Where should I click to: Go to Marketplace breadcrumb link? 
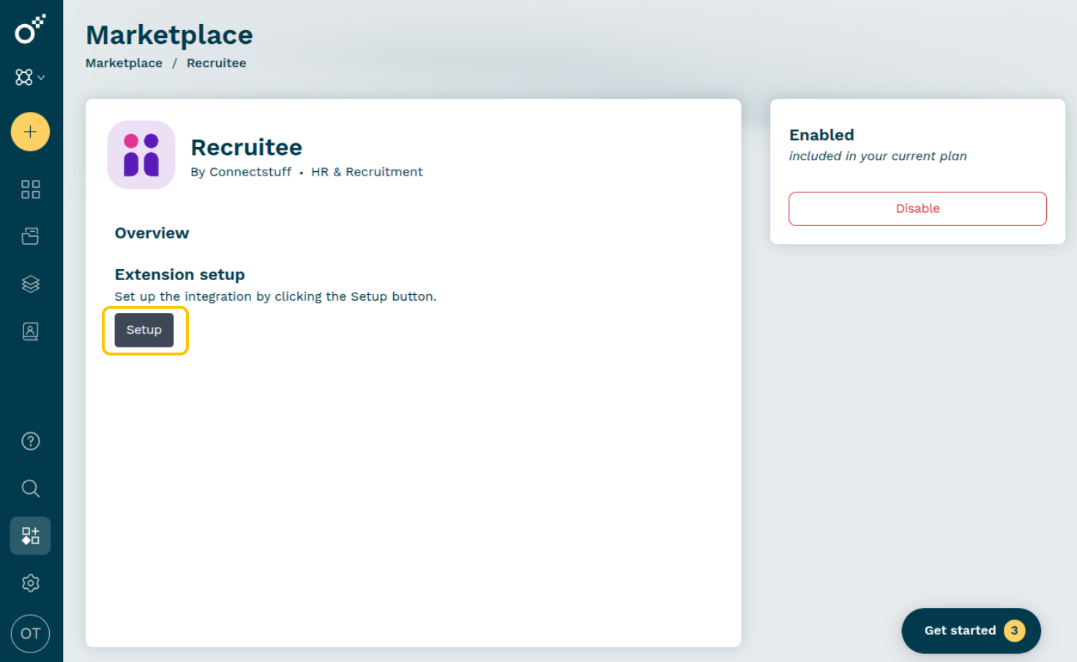[x=124, y=63]
